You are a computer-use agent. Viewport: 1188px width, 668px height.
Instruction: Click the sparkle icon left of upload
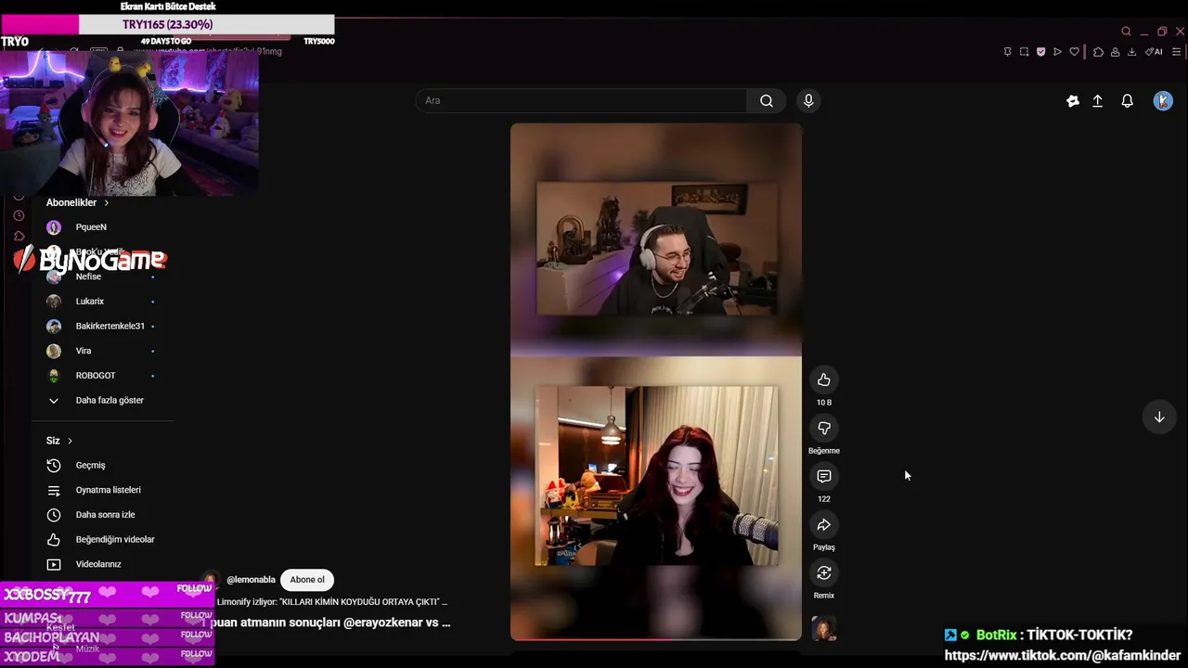click(x=1073, y=101)
